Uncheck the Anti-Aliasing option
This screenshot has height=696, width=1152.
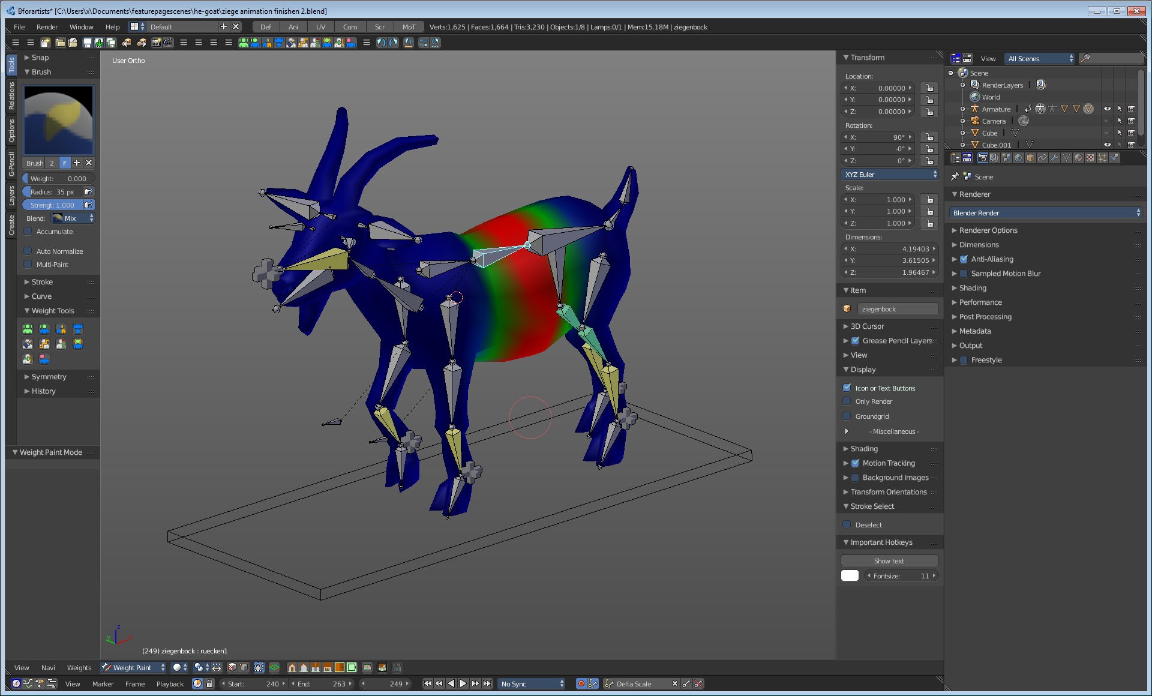click(964, 259)
